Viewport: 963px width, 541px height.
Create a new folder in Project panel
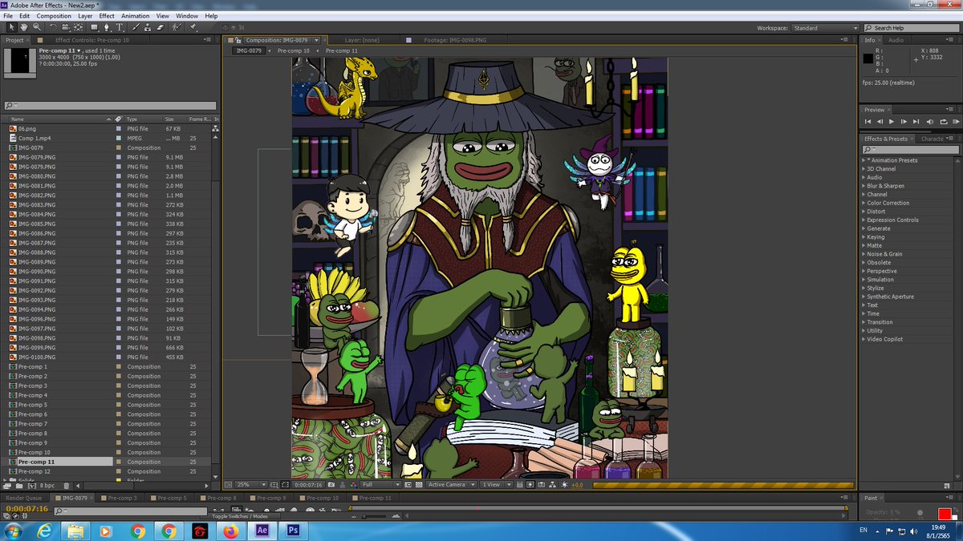19,486
